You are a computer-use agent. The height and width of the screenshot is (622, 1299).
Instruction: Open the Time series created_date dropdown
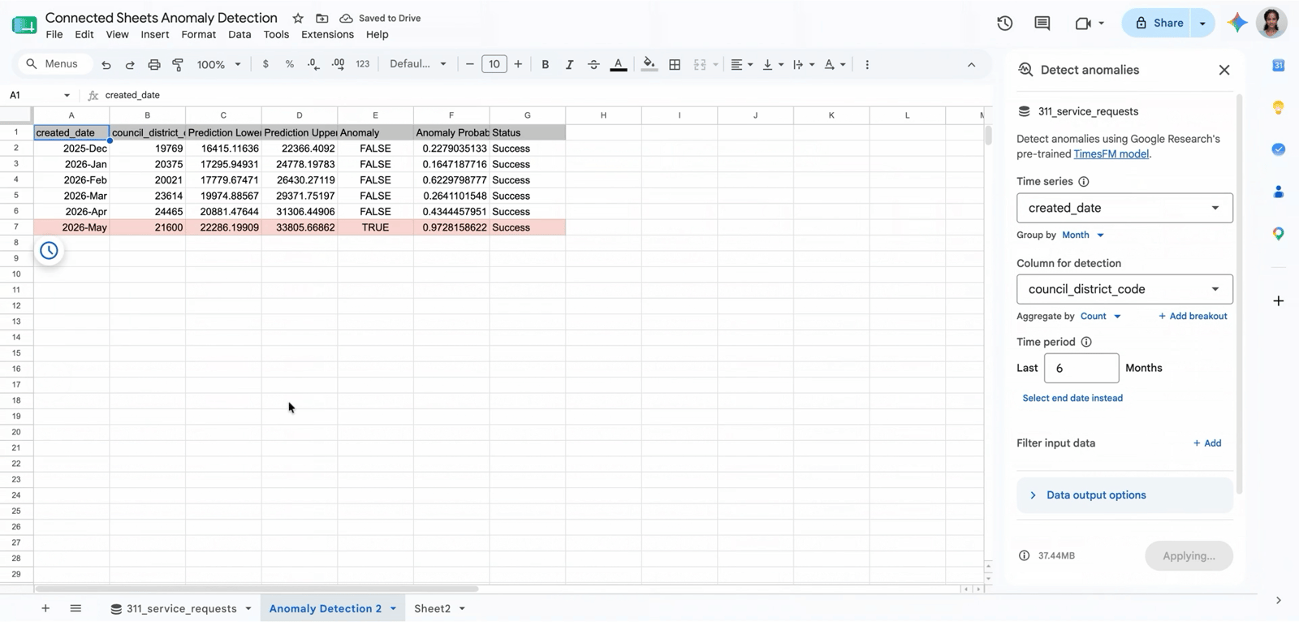[1124, 208]
